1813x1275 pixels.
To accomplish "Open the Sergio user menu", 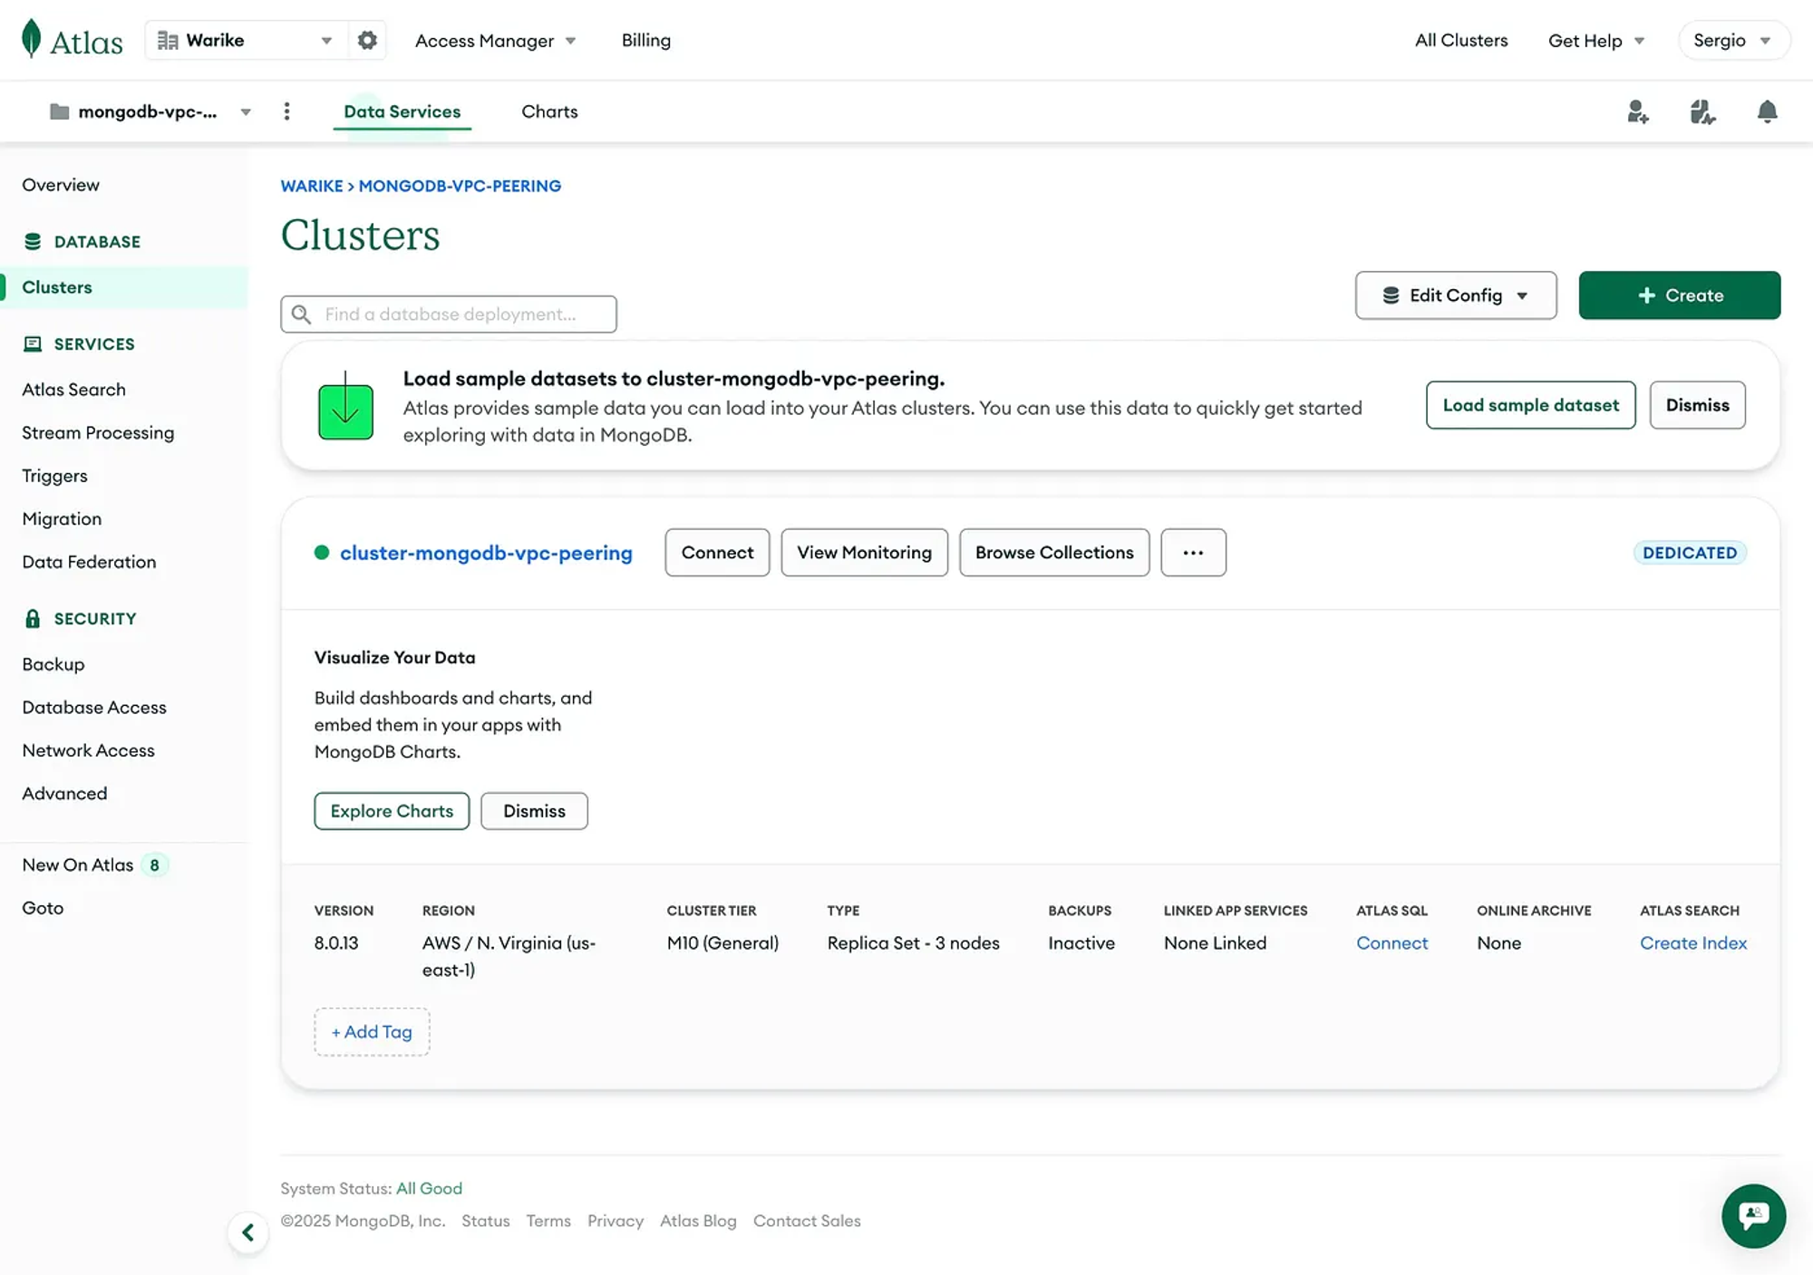I will pyautogui.click(x=1732, y=41).
